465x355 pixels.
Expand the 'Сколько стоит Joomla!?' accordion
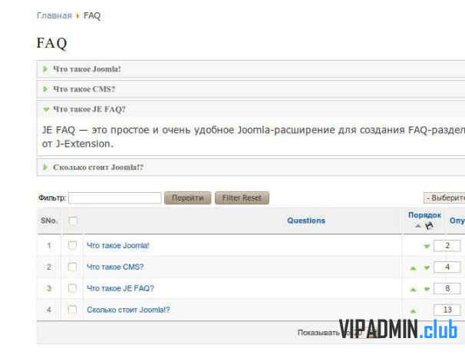[251, 167]
